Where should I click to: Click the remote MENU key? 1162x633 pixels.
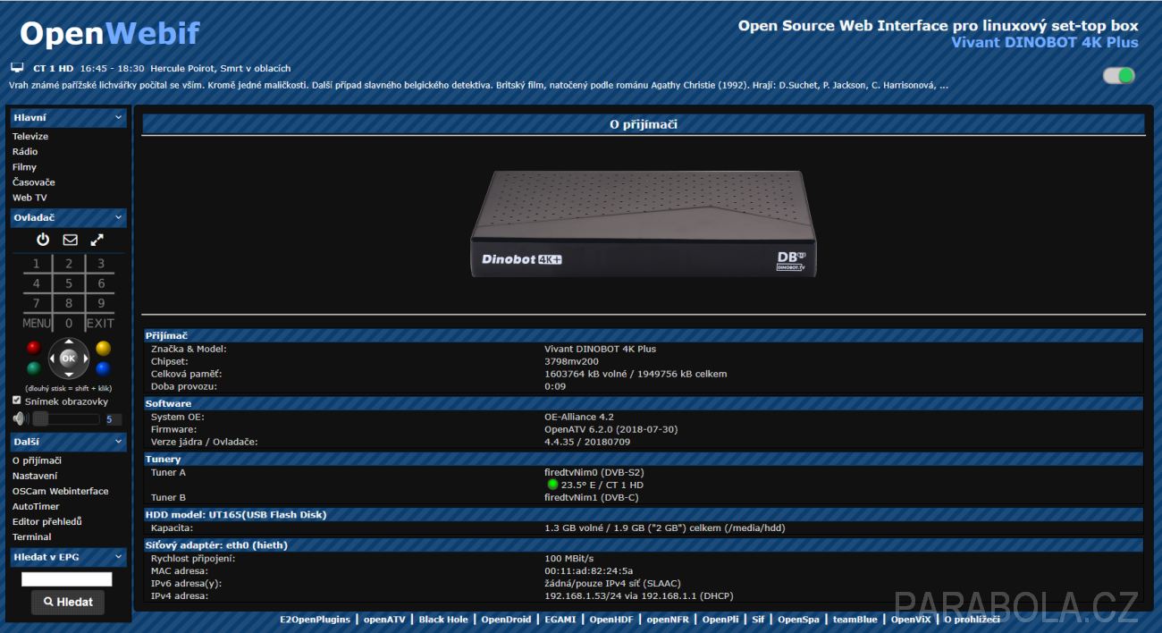point(37,324)
